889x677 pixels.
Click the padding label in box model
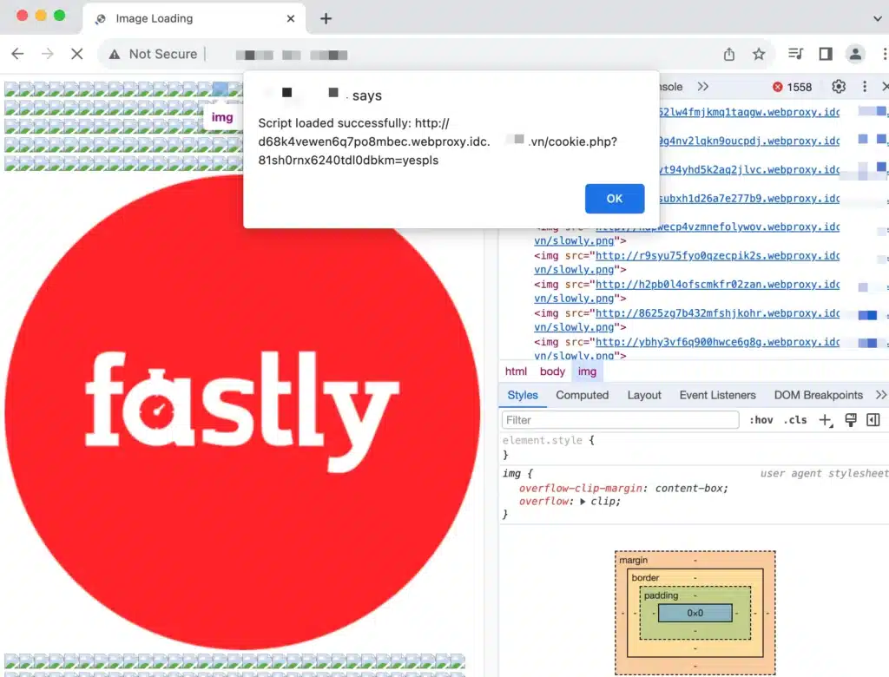pyautogui.click(x=661, y=595)
